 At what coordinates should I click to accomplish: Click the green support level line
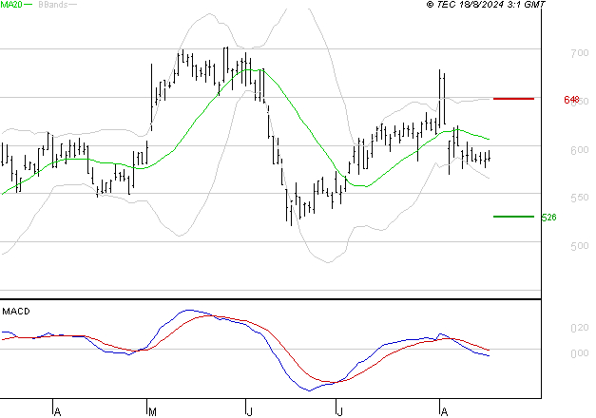click(x=513, y=217)
